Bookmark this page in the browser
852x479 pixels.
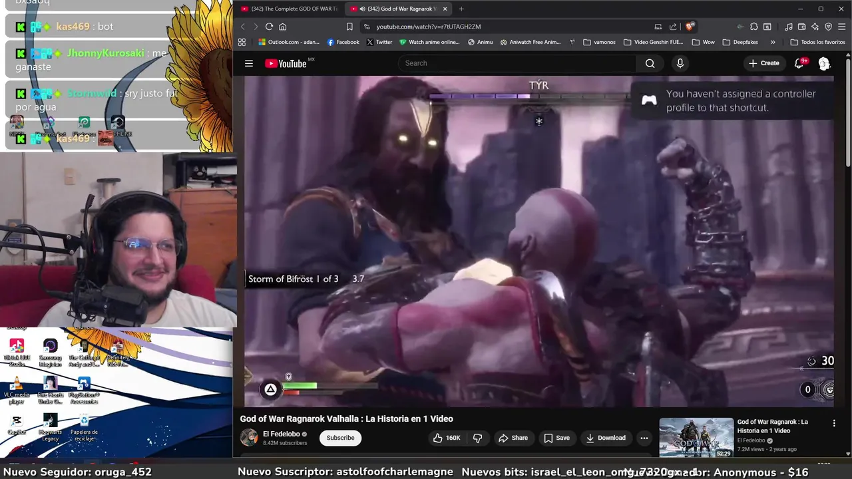click(x=349, y=27)
